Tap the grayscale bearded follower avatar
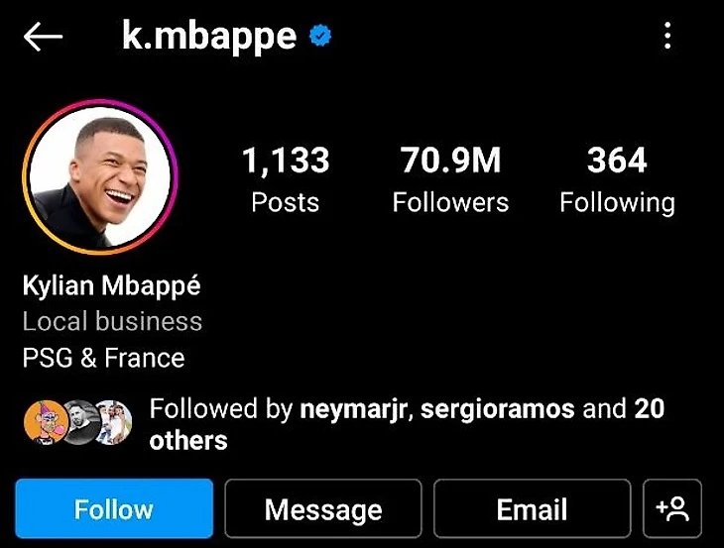 click(79, 422)
